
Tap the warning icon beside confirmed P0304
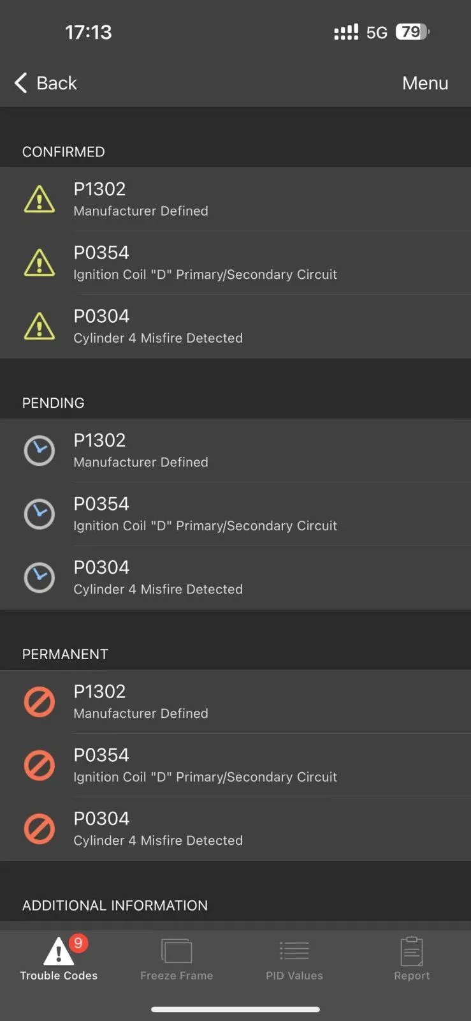pos(40,326)
